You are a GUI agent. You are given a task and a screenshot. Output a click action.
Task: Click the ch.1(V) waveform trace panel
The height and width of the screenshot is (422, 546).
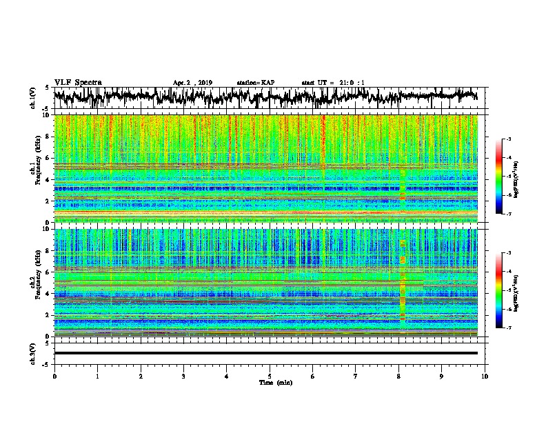pyautogui.click(x=270, y=98)
